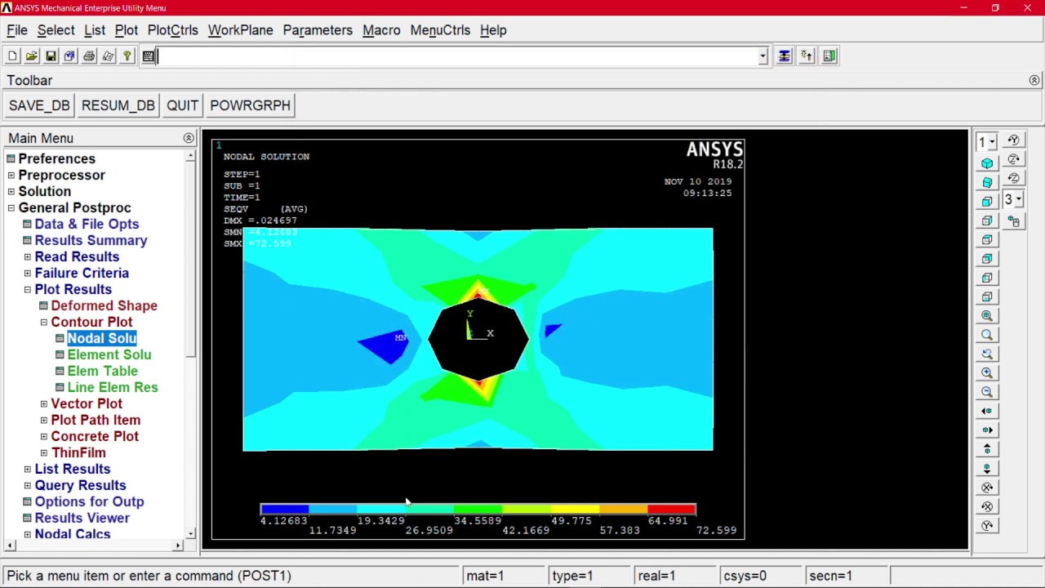The image size is (1045, 588).
Task: Pan the model down with the arrow icon
Action: (987, 469)
